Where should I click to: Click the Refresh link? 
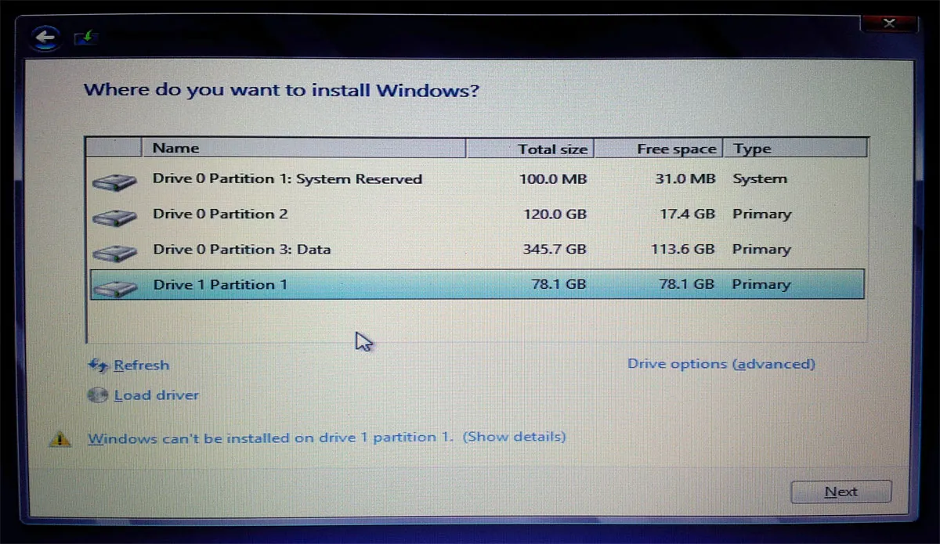point(142,365)
